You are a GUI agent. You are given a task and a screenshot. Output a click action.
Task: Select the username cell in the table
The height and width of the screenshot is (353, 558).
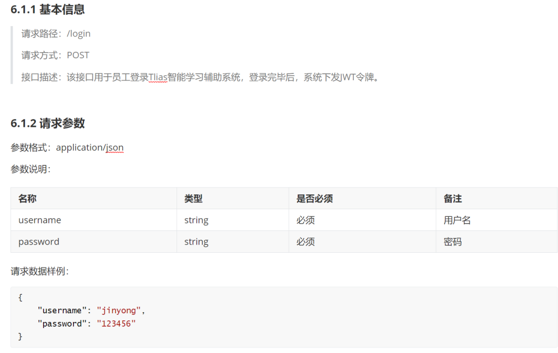pos(40,221)
